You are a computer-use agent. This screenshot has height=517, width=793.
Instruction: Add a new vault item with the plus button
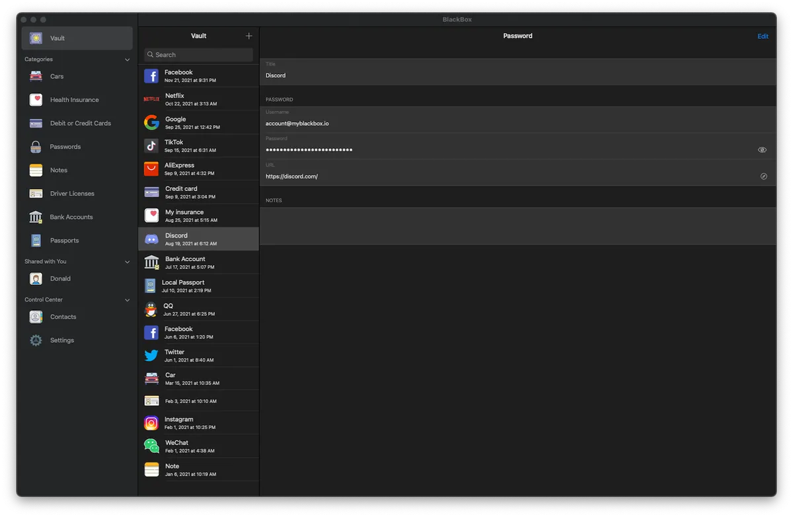point(248,36)
